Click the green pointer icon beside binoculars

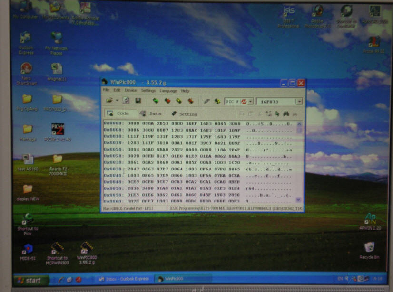[277, 114]
